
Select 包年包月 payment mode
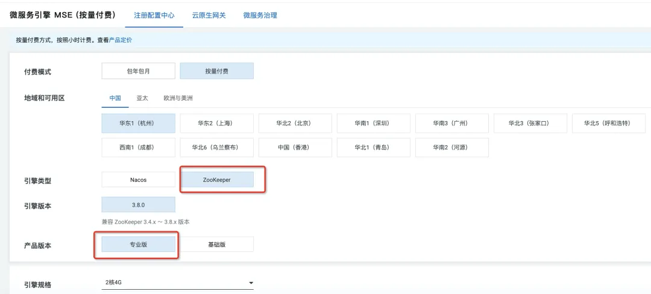pyautogui.click(x=138, y=71)
